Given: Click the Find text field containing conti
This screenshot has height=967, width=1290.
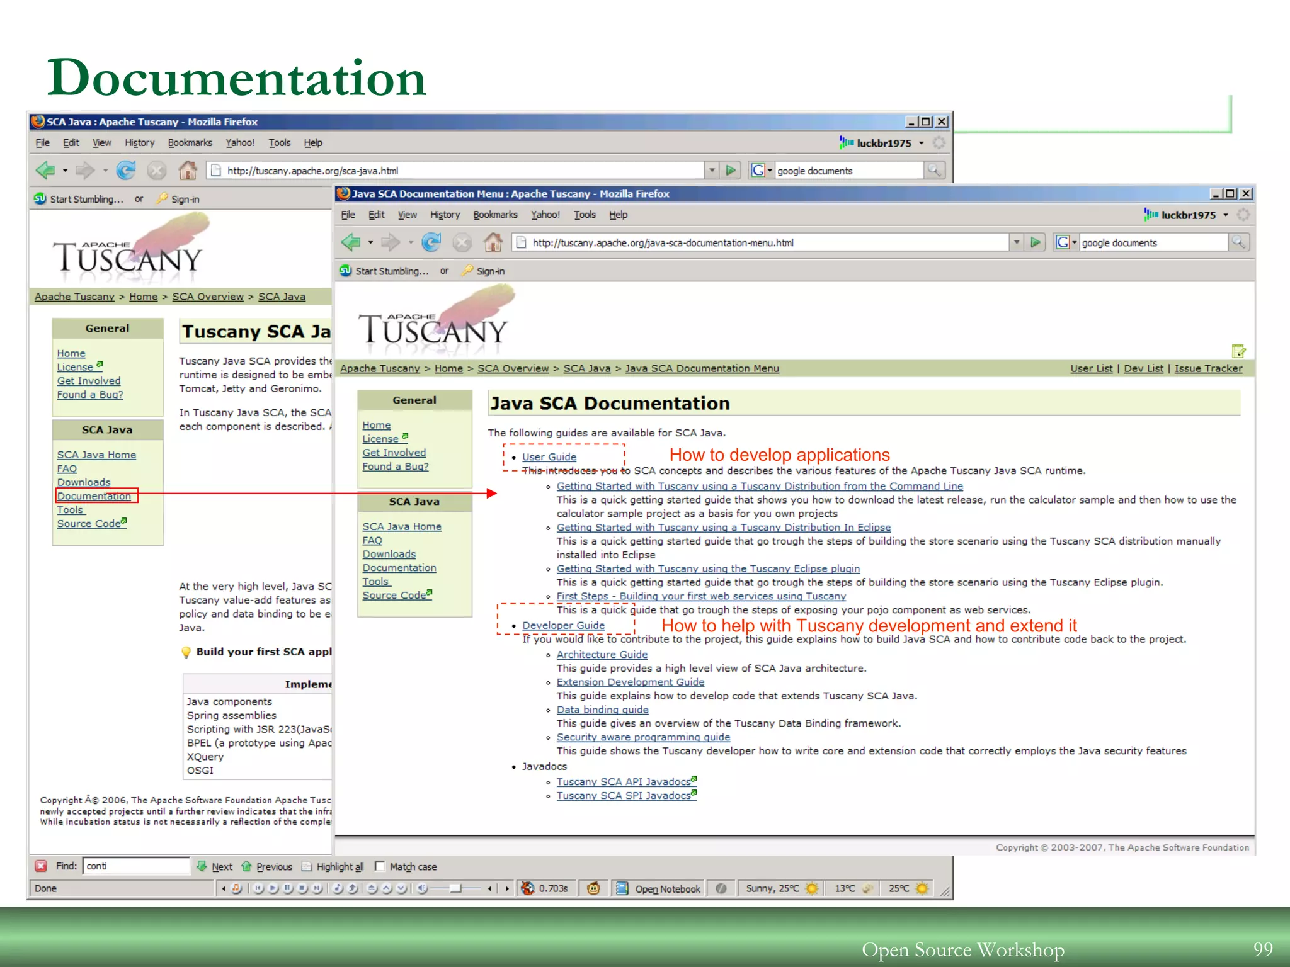Looking at the screenshot, I should click(x=136, y=866).
